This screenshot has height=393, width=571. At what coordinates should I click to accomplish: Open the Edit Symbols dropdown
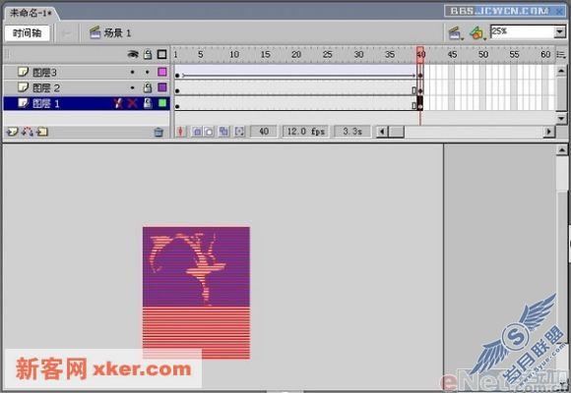477,33
